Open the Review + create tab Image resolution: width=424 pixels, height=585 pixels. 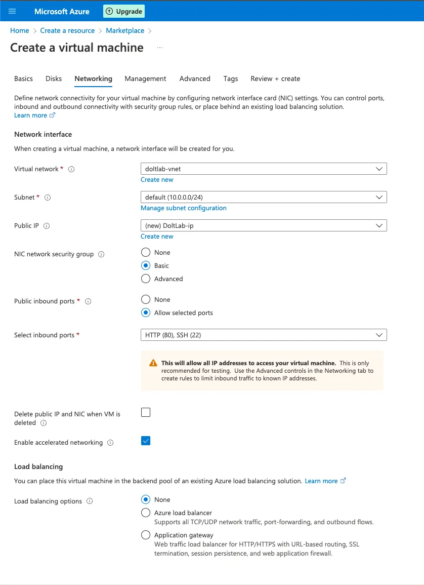(275, 79)
